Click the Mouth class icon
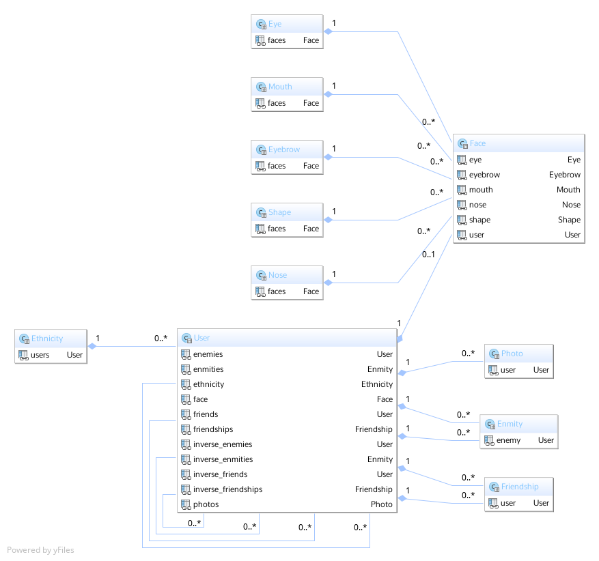 click(x=262, y=87)
